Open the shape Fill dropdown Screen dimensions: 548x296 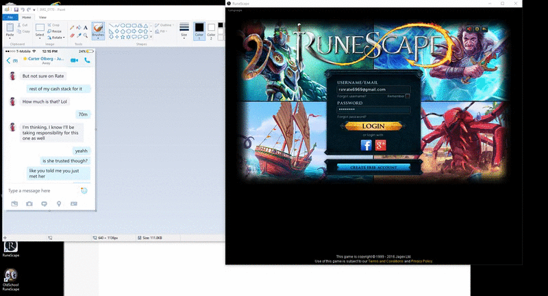tap(162, 32)
